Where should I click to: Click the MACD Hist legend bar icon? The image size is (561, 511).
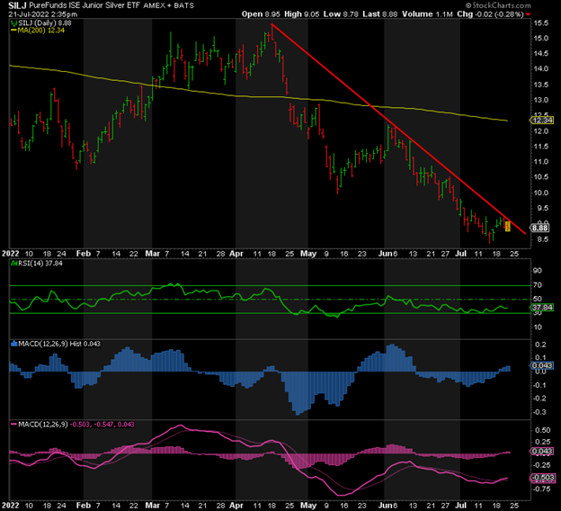13,344
